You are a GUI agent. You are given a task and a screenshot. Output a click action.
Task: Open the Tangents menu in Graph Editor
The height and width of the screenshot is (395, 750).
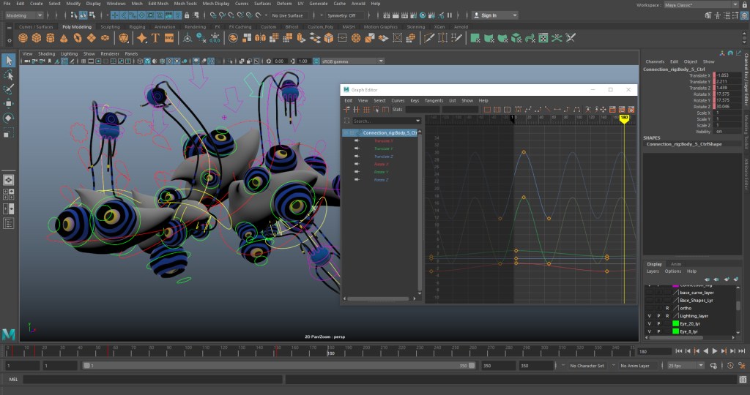(x=434, y=100)
